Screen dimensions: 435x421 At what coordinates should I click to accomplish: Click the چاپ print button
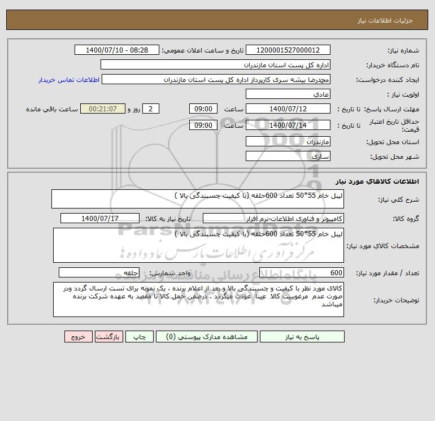[x=140, y=337]
